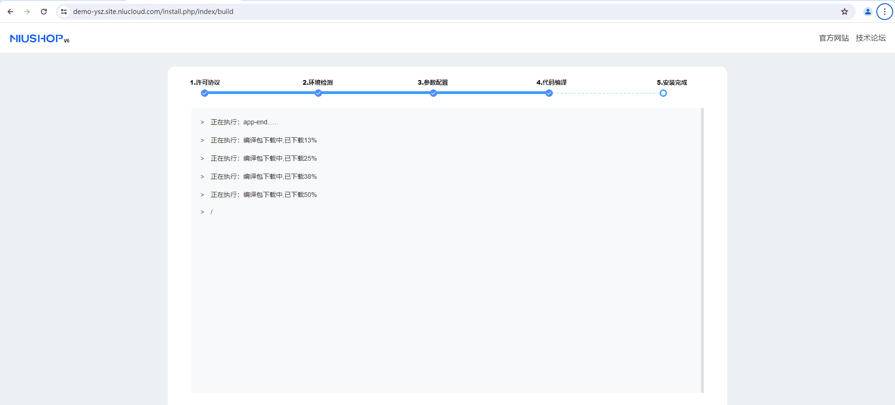The image size is (895, 405).
Task: Click the checkmark under 1.许可协议
Action: (x=204, y=93)
